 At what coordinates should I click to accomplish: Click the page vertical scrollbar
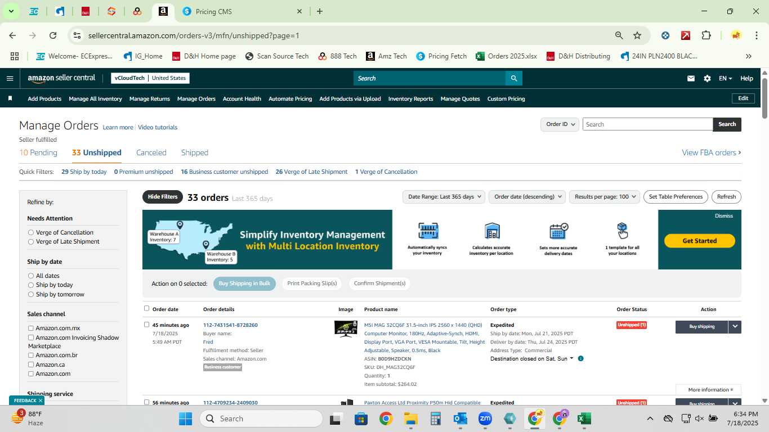pos(765,99)
